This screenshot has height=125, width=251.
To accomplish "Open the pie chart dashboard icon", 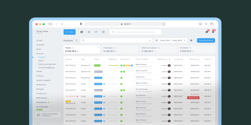I will click(82, 32).
